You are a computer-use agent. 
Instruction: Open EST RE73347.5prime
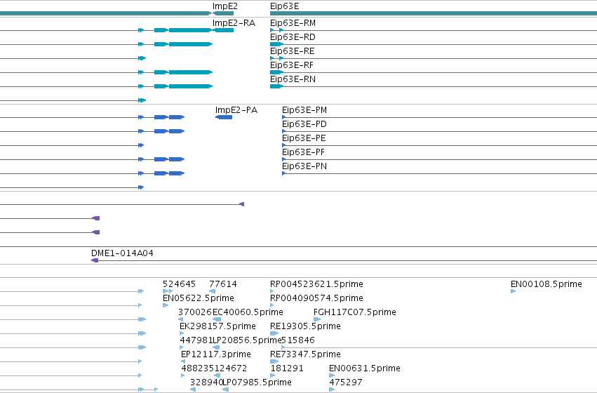click(x=305, y=355)
